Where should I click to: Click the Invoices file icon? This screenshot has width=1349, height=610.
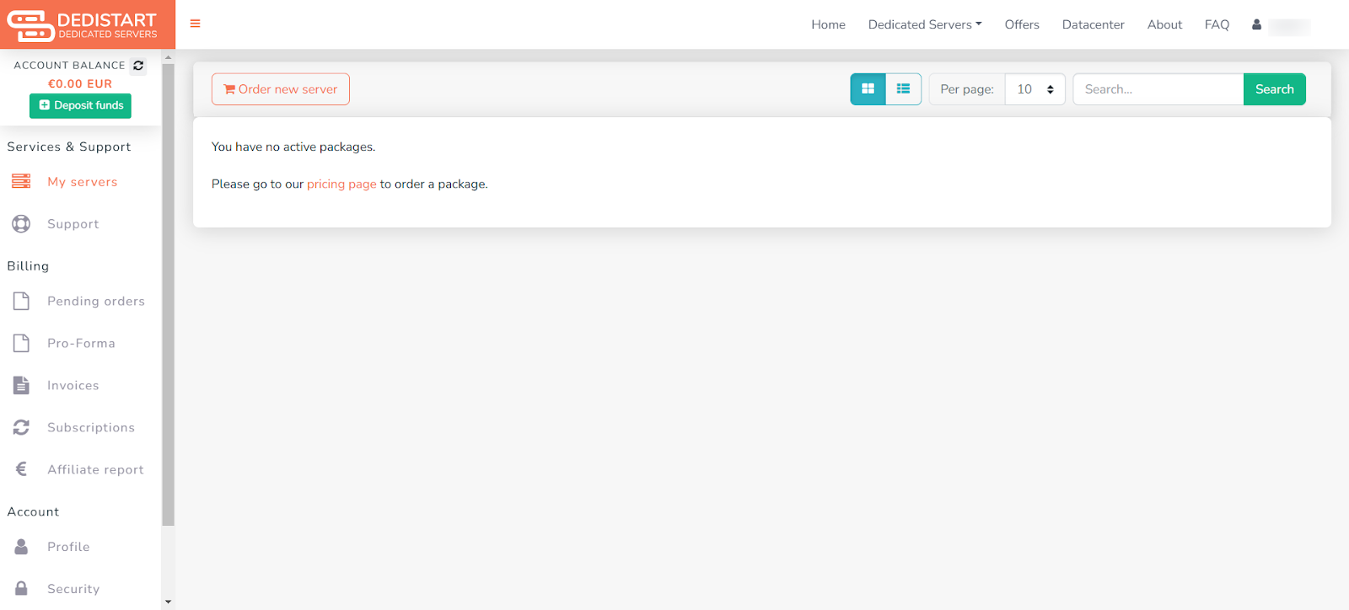(x=21, y=385)
